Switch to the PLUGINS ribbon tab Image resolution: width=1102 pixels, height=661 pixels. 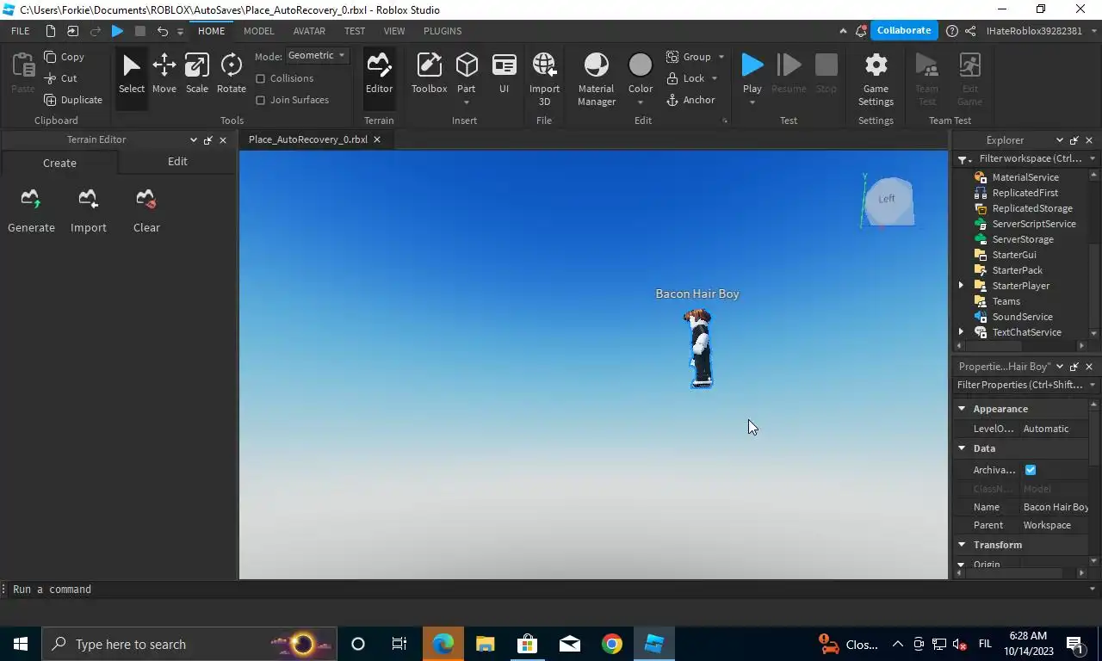(x=443, y=31)
